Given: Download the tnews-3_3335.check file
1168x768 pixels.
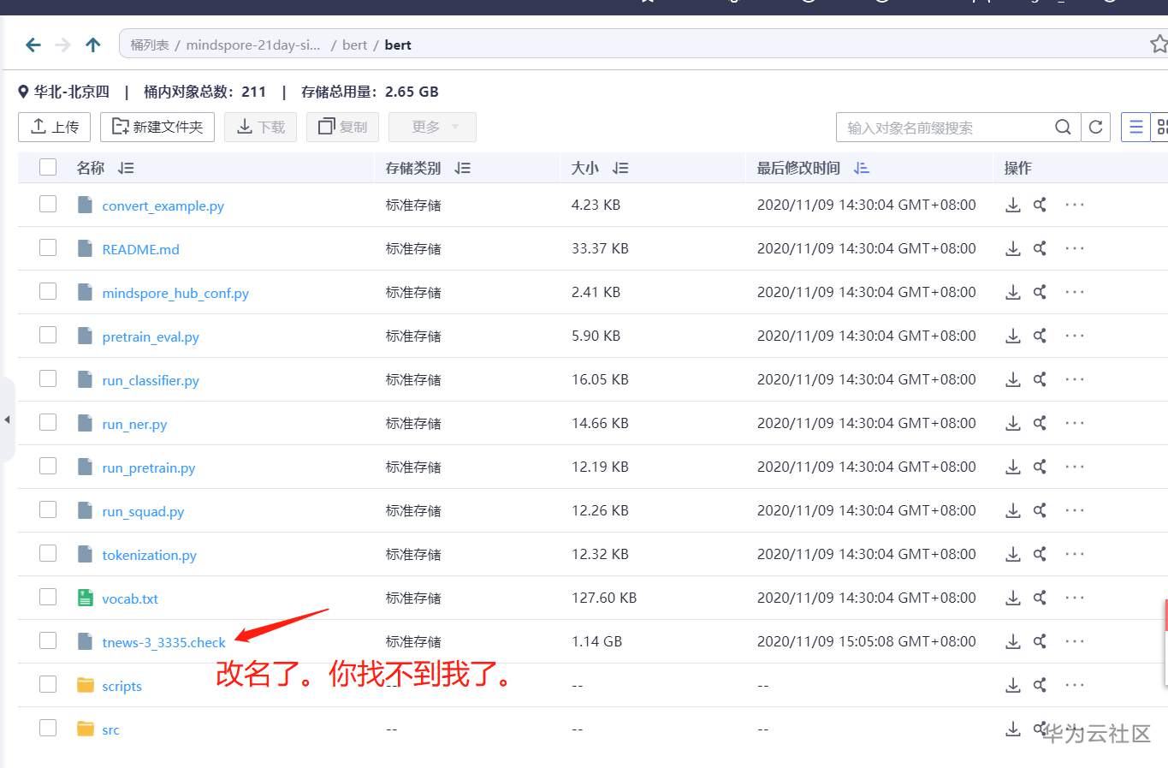Looking at the screenshot, I should [1013, 641].
